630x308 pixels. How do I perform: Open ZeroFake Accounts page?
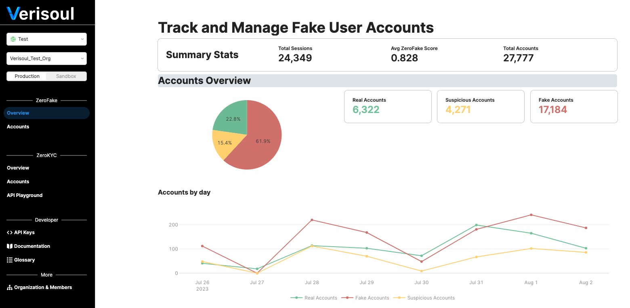tap(18, 127)
